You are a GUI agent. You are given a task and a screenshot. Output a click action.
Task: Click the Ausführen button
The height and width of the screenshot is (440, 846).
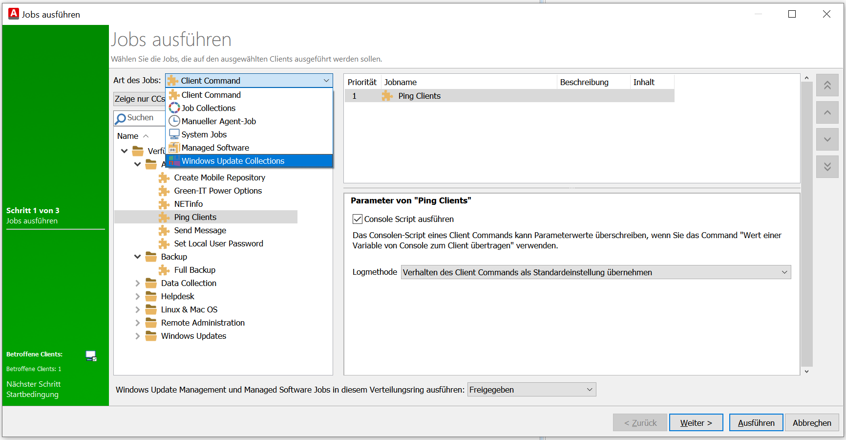point(756,423)
